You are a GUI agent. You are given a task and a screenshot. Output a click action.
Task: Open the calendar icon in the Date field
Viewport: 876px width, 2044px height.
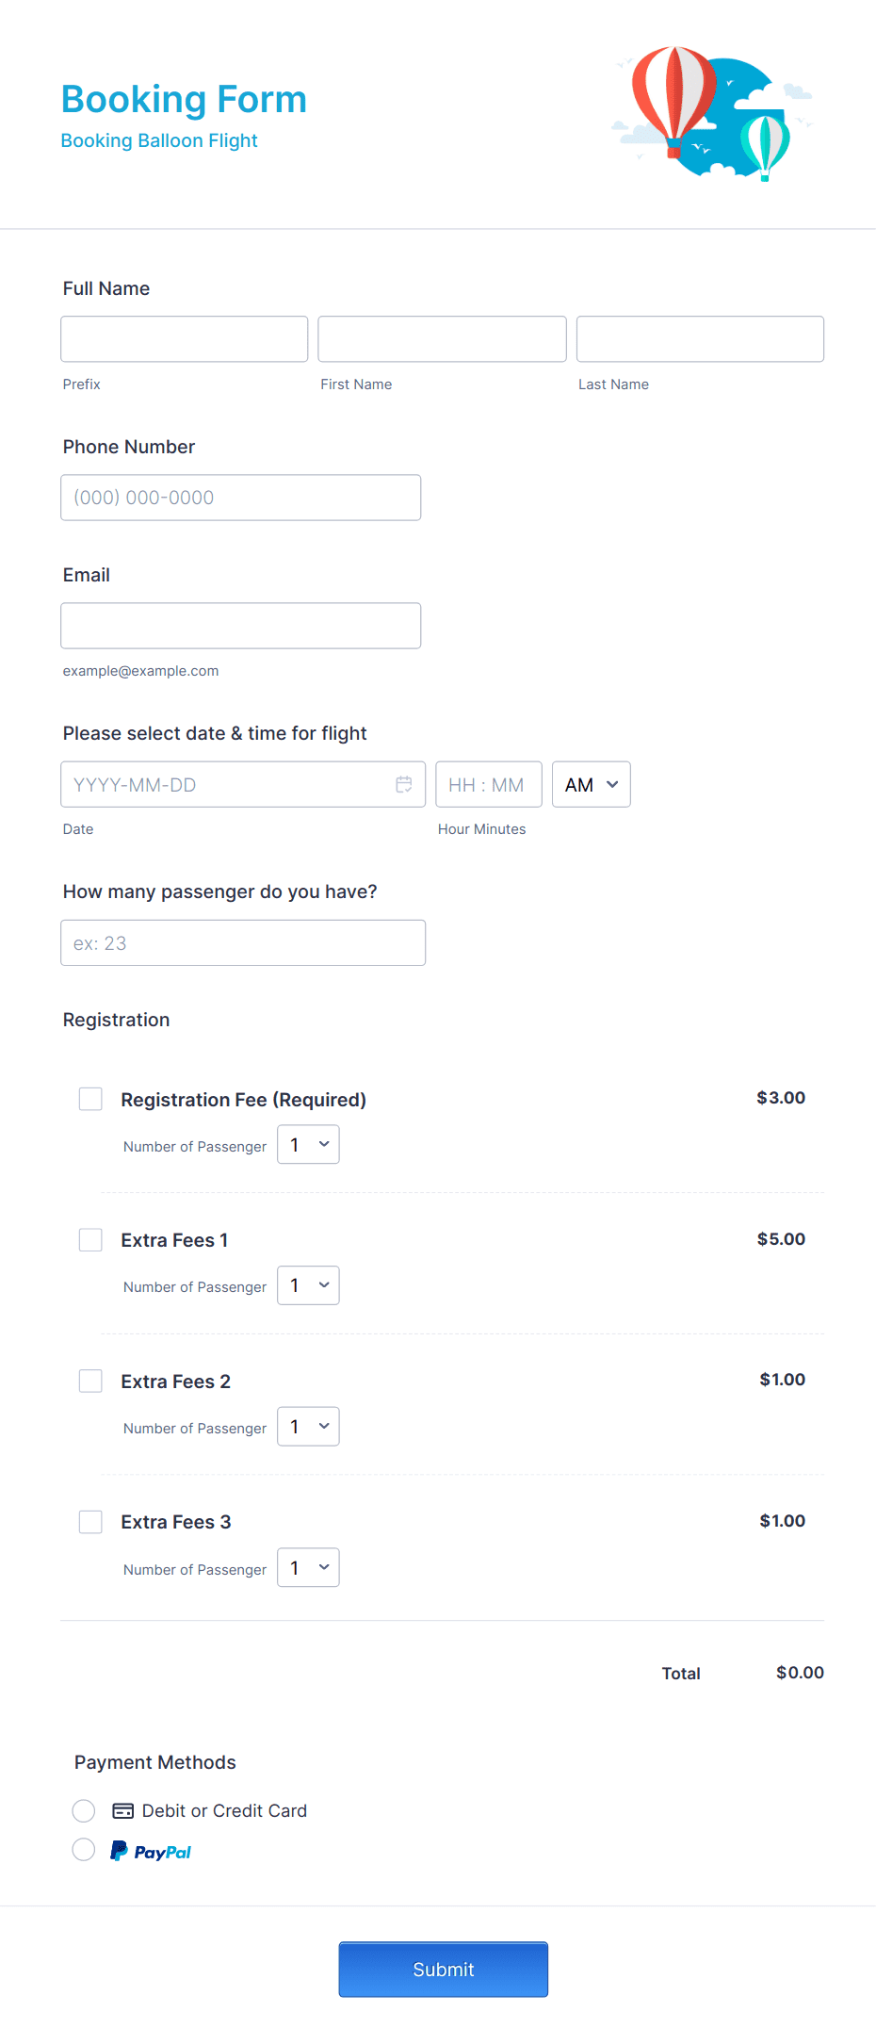pos(404,783)
